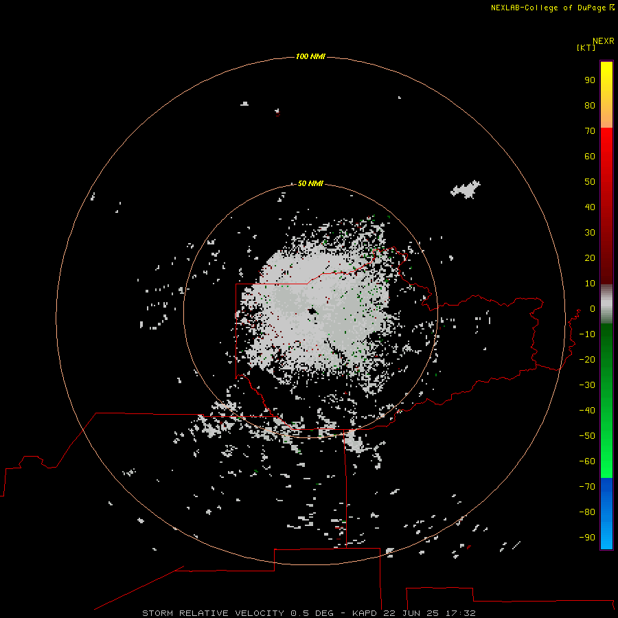This screenshot has width=618, height=618.
Task: Click the 50 value on color scale
Action: pyautogui.click(x=590, y=182)
